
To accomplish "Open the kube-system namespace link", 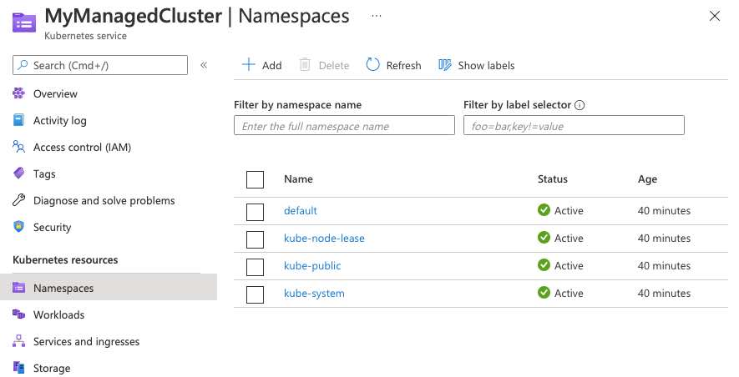I will tap(314, 294).
